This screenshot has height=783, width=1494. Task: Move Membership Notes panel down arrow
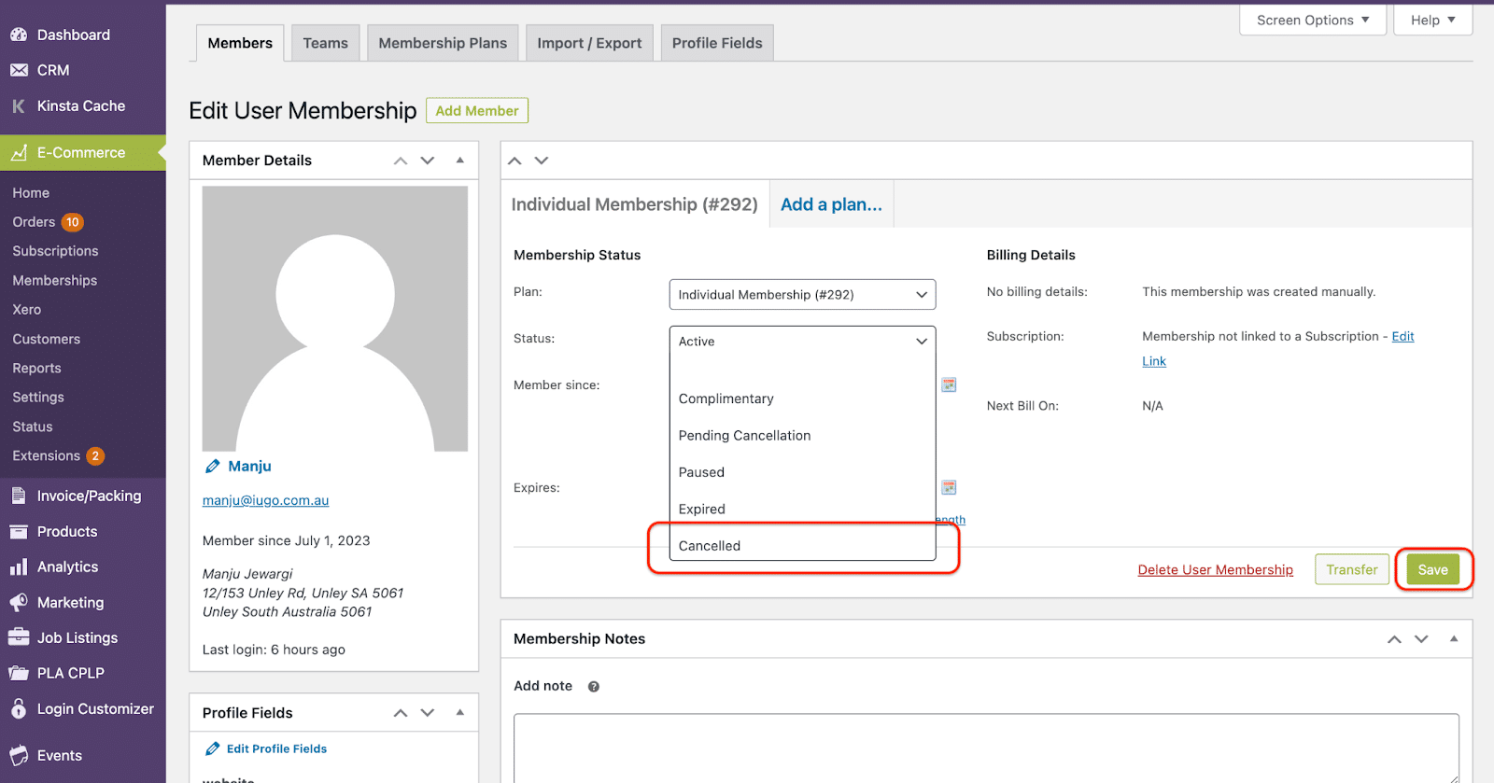1421,639
